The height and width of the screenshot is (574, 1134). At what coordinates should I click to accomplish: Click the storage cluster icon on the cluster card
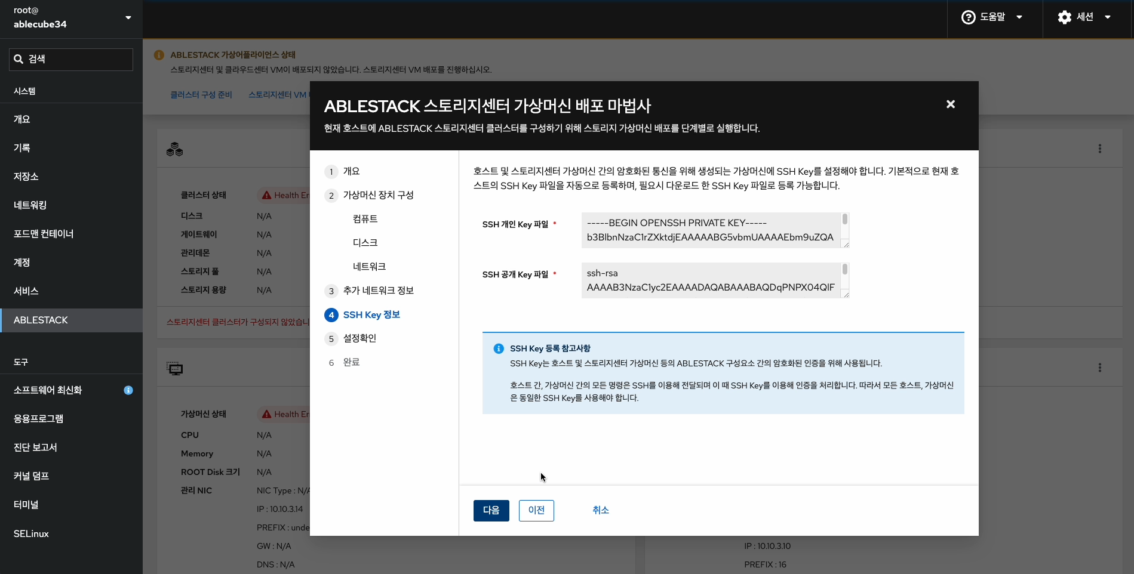[174, 149]
